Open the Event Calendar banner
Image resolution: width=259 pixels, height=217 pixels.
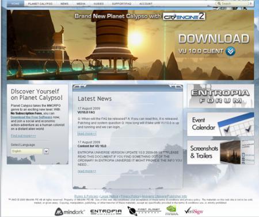(x=220, y=124)
